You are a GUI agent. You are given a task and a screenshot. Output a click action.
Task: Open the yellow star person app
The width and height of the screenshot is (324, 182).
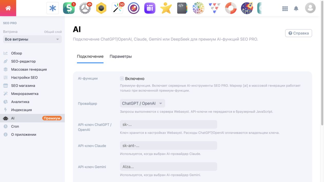[x=166, y=8]
